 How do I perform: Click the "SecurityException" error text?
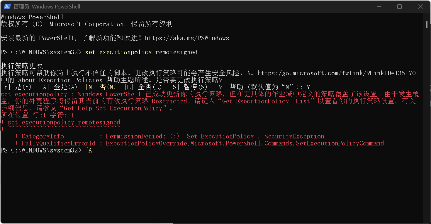pos(294,136)
